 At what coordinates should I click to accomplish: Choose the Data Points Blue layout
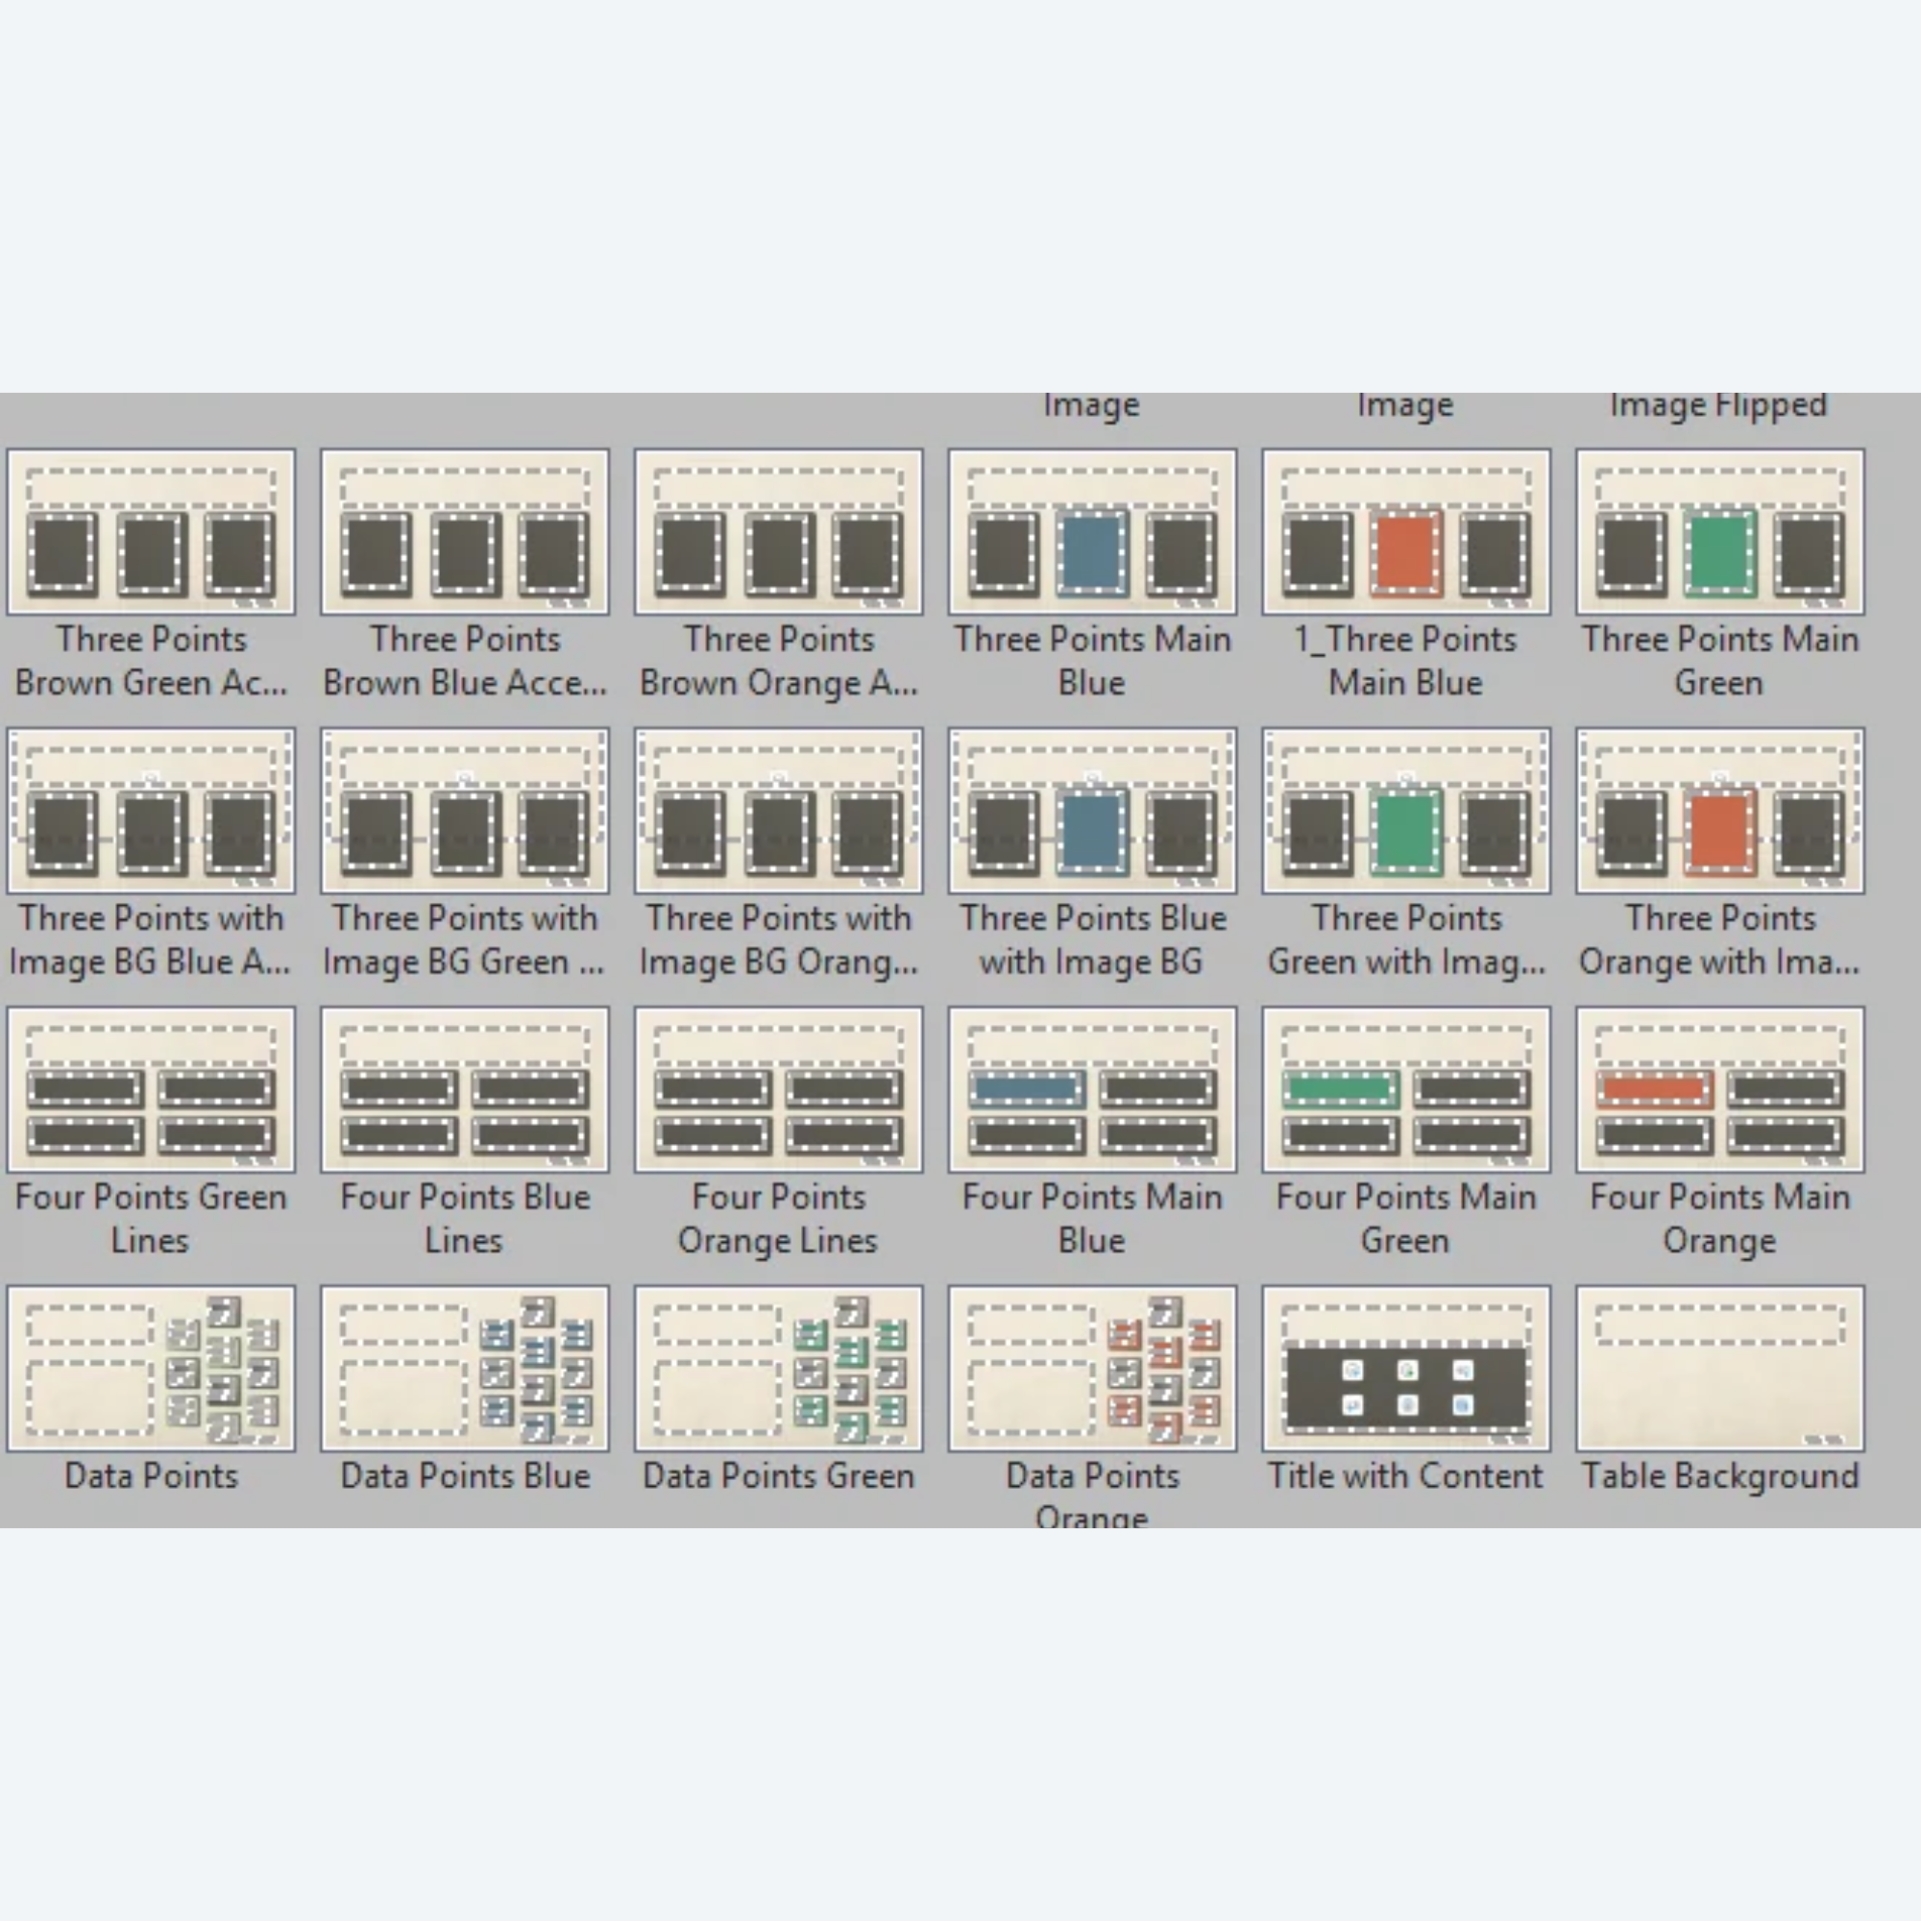(x=464, y=1368)
